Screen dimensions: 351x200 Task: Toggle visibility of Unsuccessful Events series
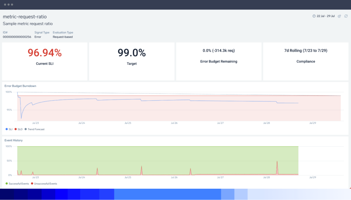(x=43, y=184)
